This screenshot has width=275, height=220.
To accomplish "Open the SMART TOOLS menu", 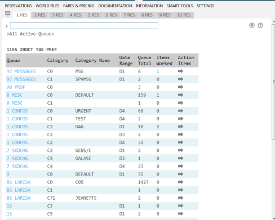I will point(180,6).
